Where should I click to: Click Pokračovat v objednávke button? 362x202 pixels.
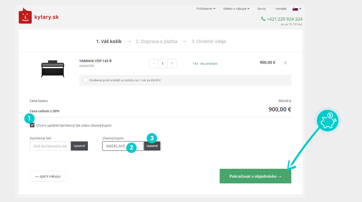(x=255, y=176)
